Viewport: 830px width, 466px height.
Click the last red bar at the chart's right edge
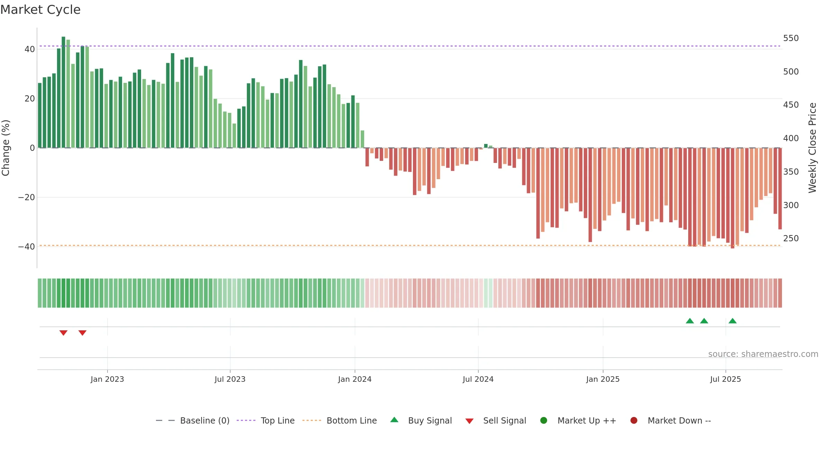coord(780,188)
